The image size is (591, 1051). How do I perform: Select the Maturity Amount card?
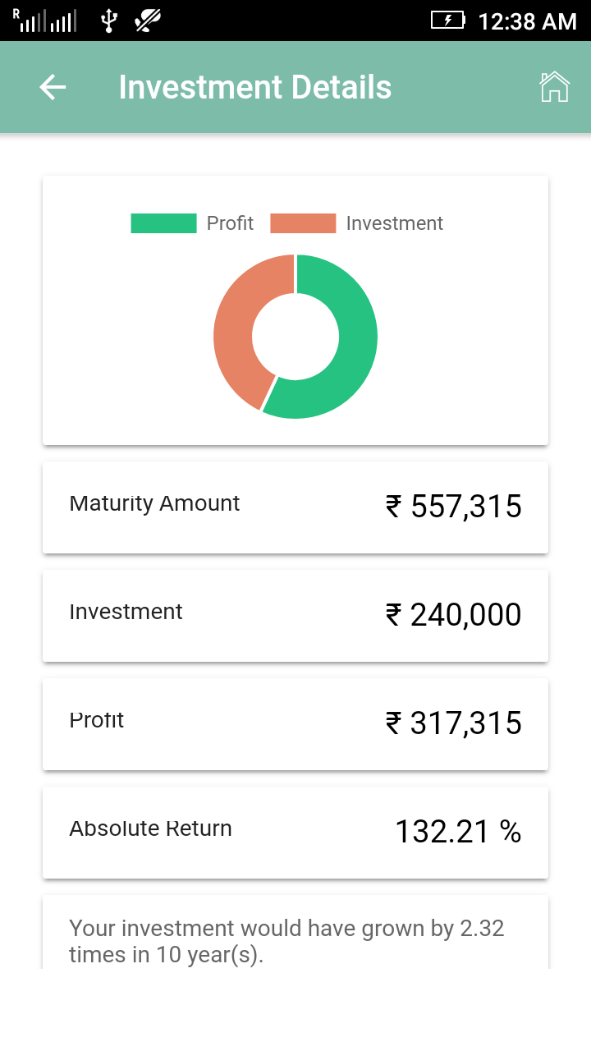coord(295,507)
